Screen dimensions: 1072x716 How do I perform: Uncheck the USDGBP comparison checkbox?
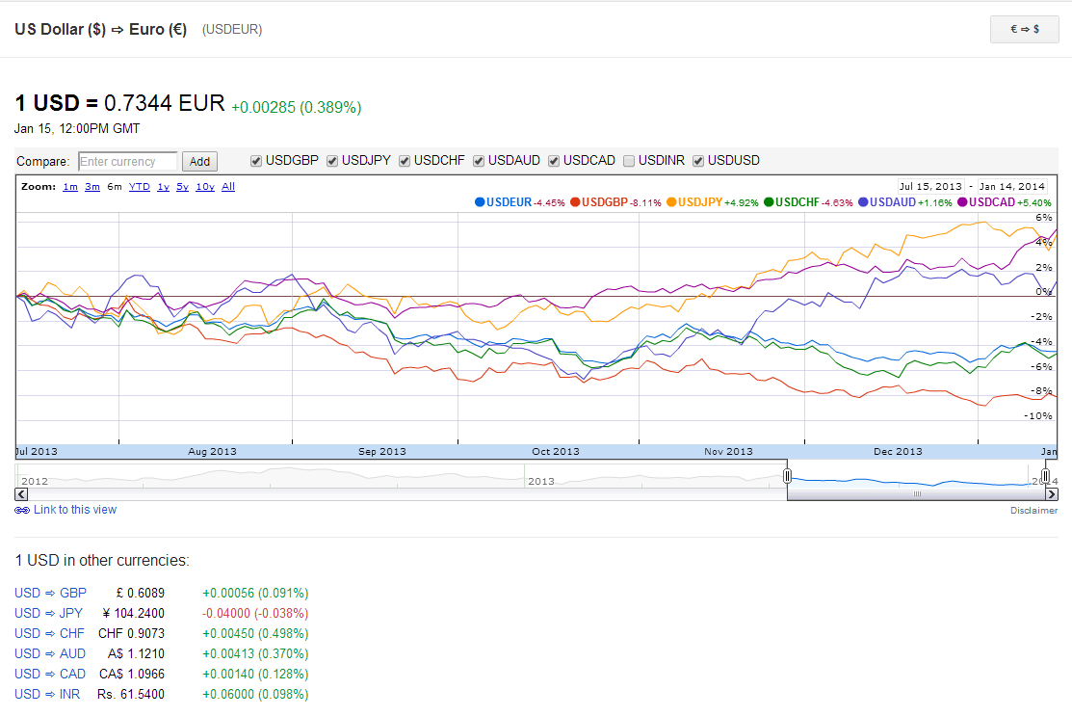pos(256,161)
